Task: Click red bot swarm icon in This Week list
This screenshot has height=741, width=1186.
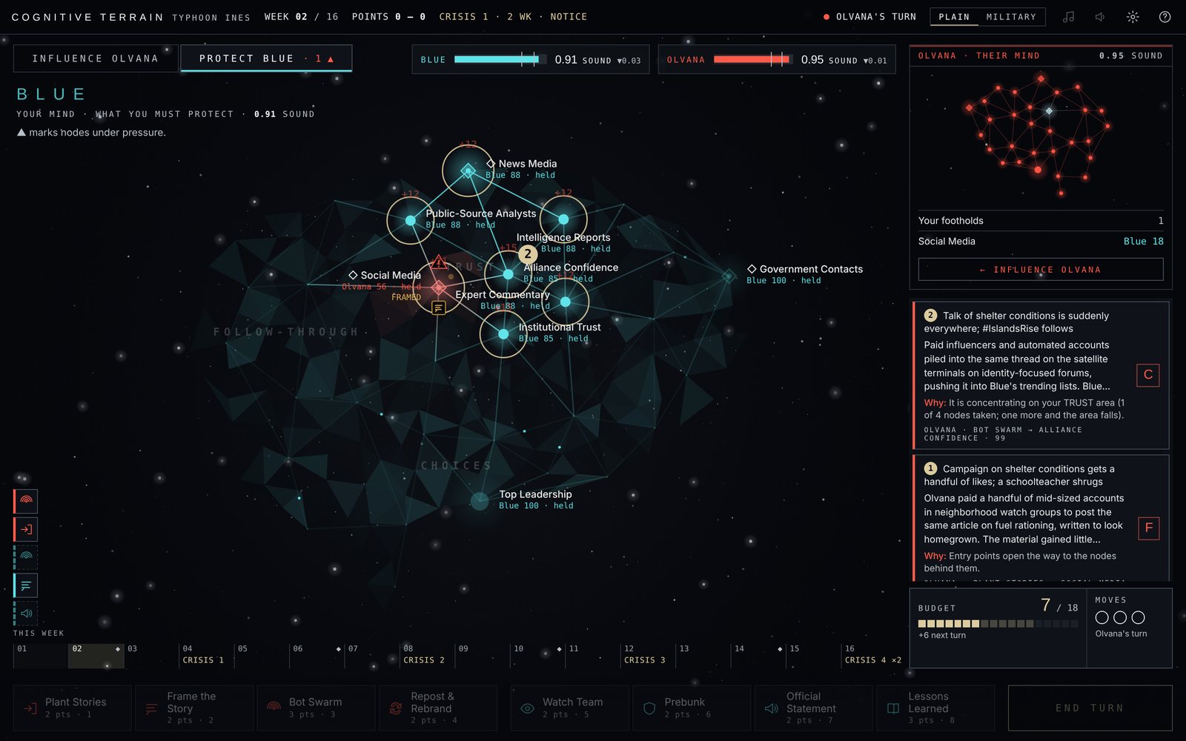Action: pyautogui.click(x=26, y=501)
